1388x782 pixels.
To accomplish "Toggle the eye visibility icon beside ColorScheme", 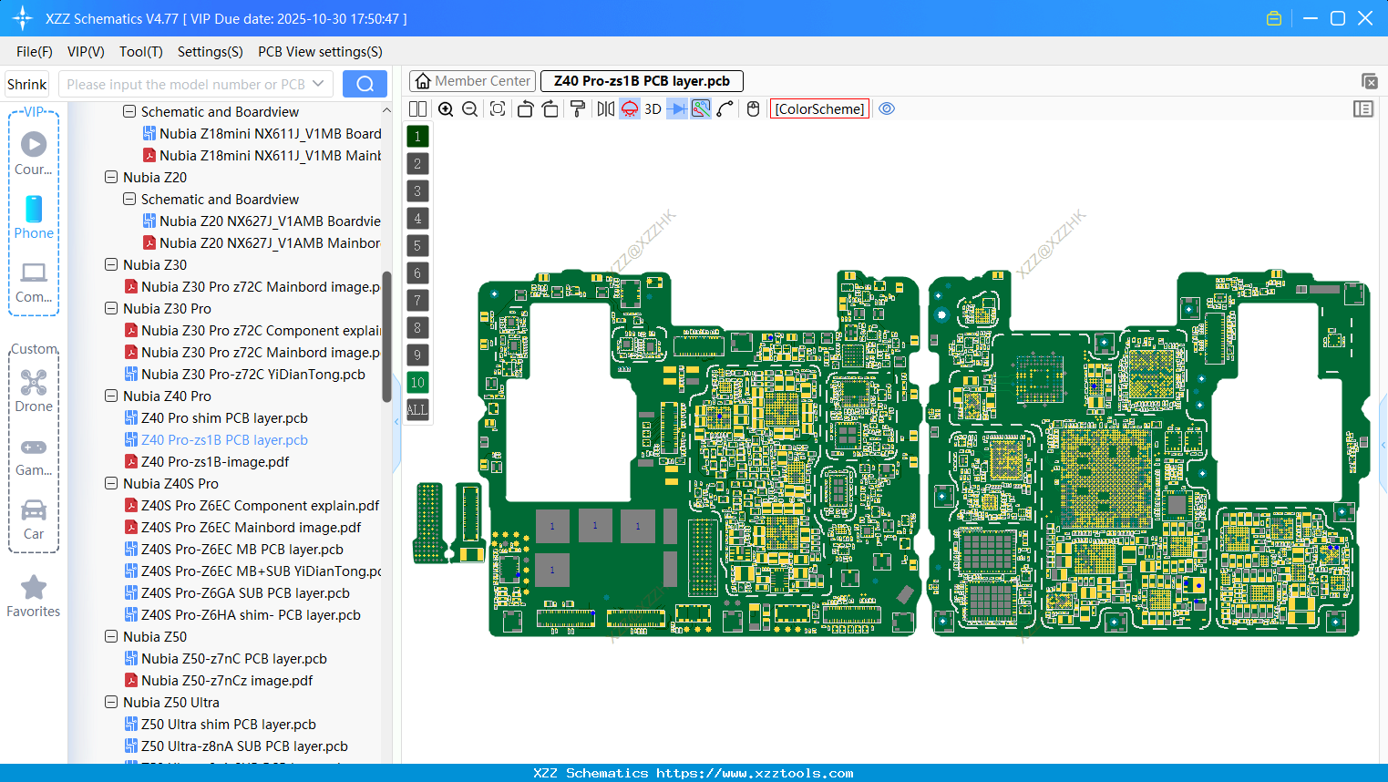I will pos(887,108).
